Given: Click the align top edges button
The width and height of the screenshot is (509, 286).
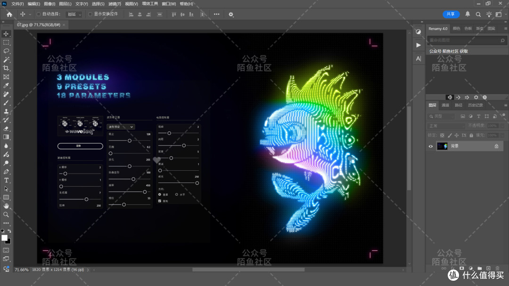Looking at the screenshot, I should 174,14.
